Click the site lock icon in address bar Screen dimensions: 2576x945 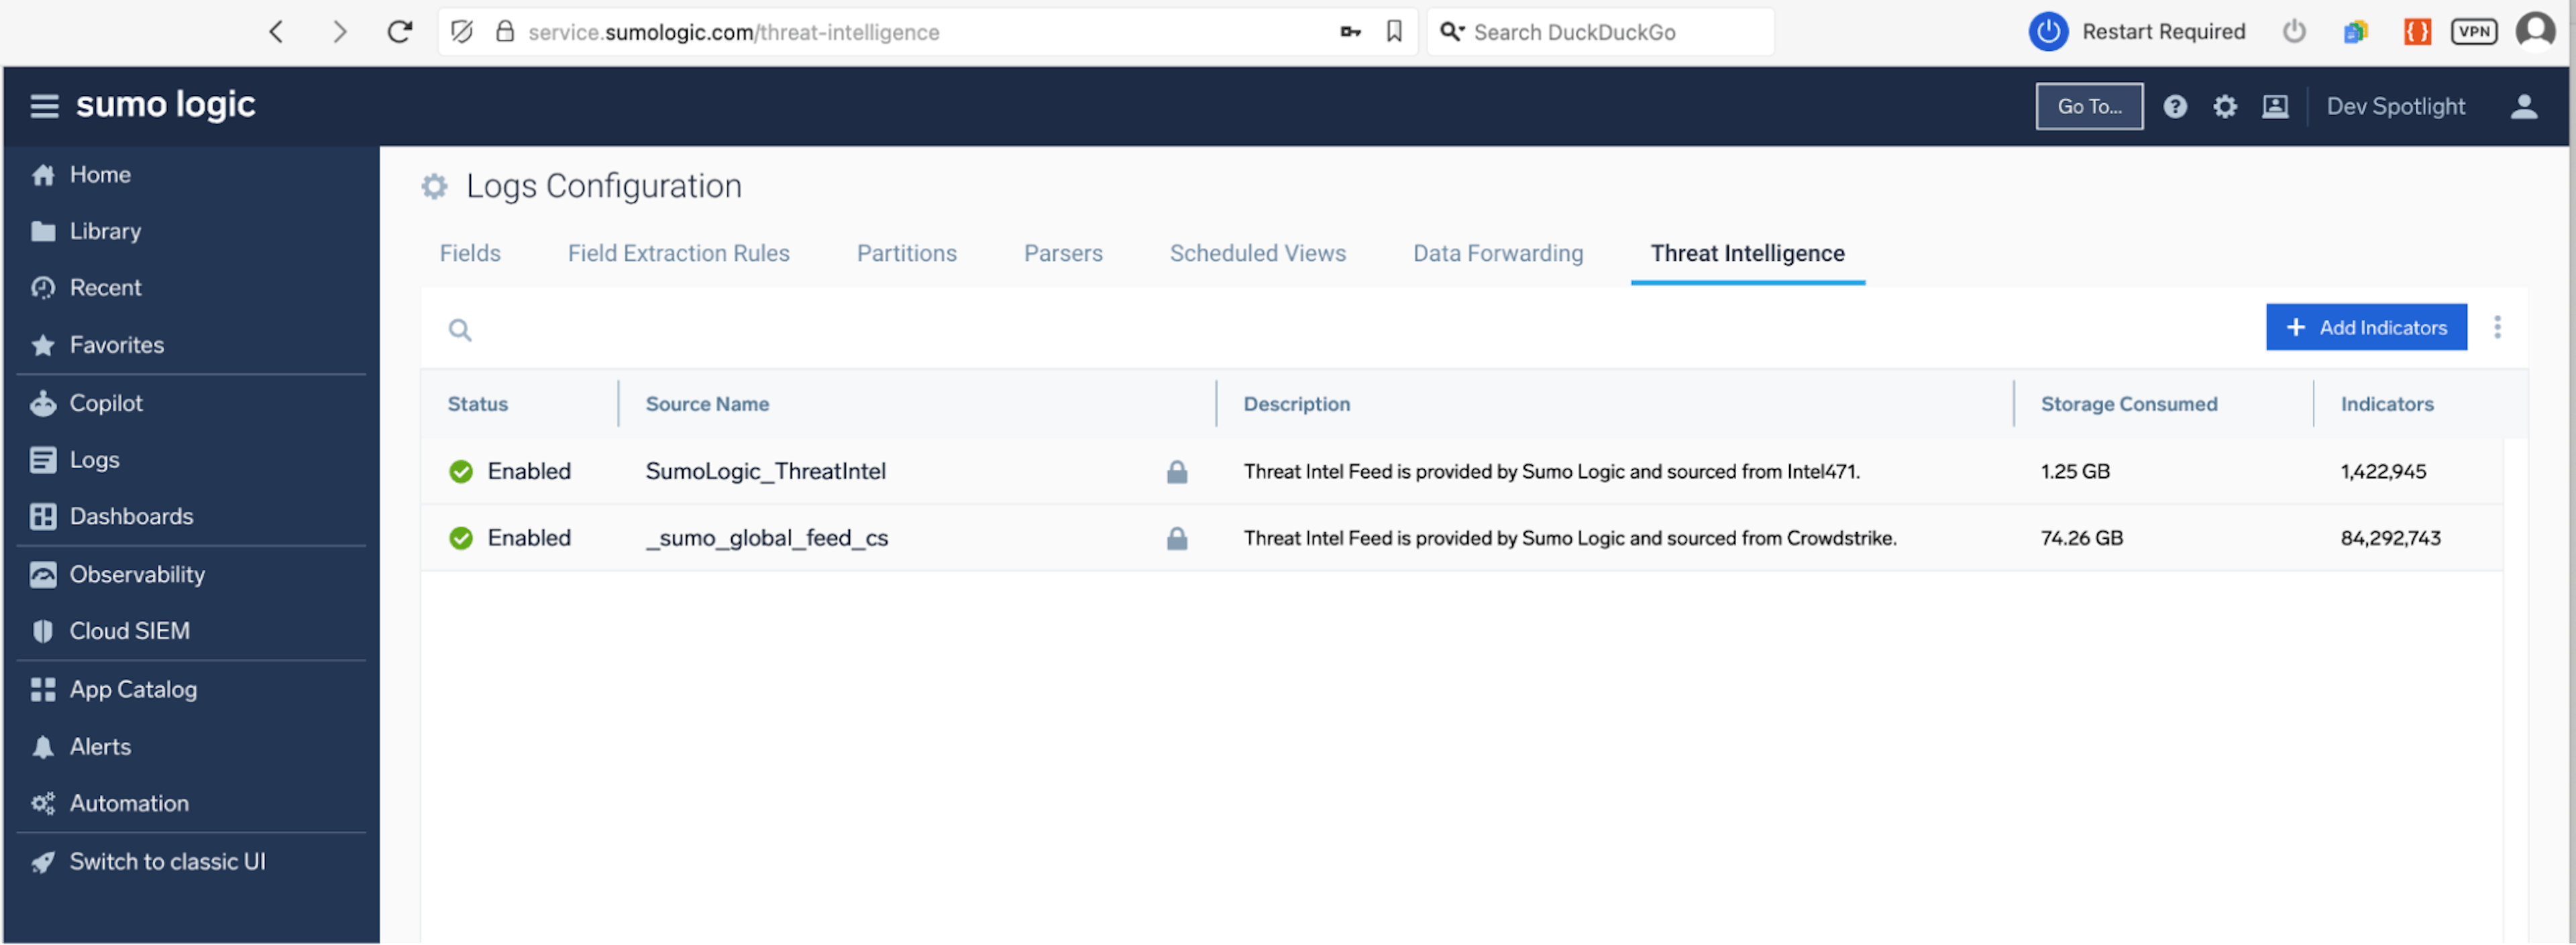506,32
